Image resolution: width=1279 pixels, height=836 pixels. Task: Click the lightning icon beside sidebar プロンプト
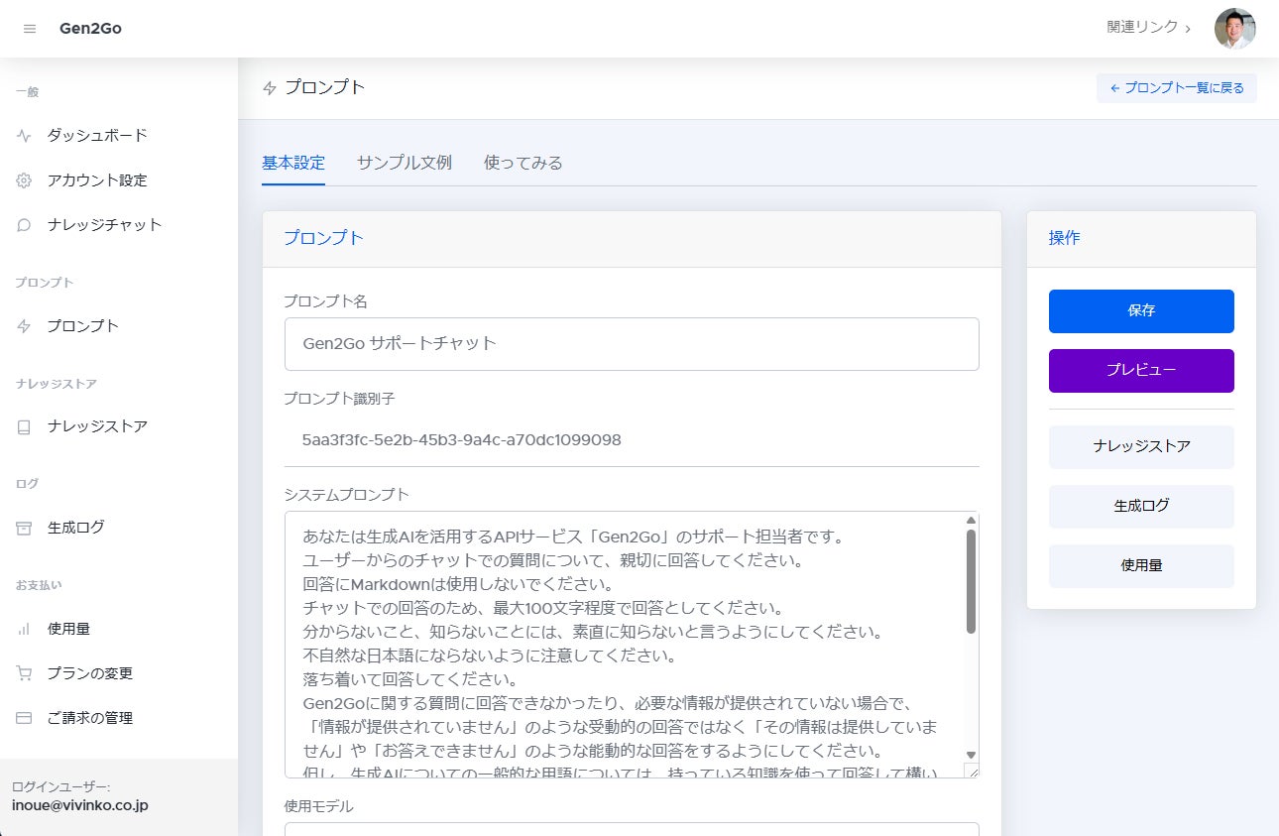pos(24,326)
